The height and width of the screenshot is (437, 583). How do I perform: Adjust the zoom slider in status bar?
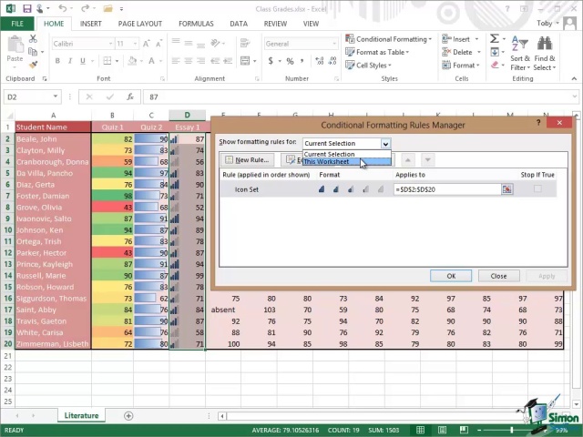[512, 430]
